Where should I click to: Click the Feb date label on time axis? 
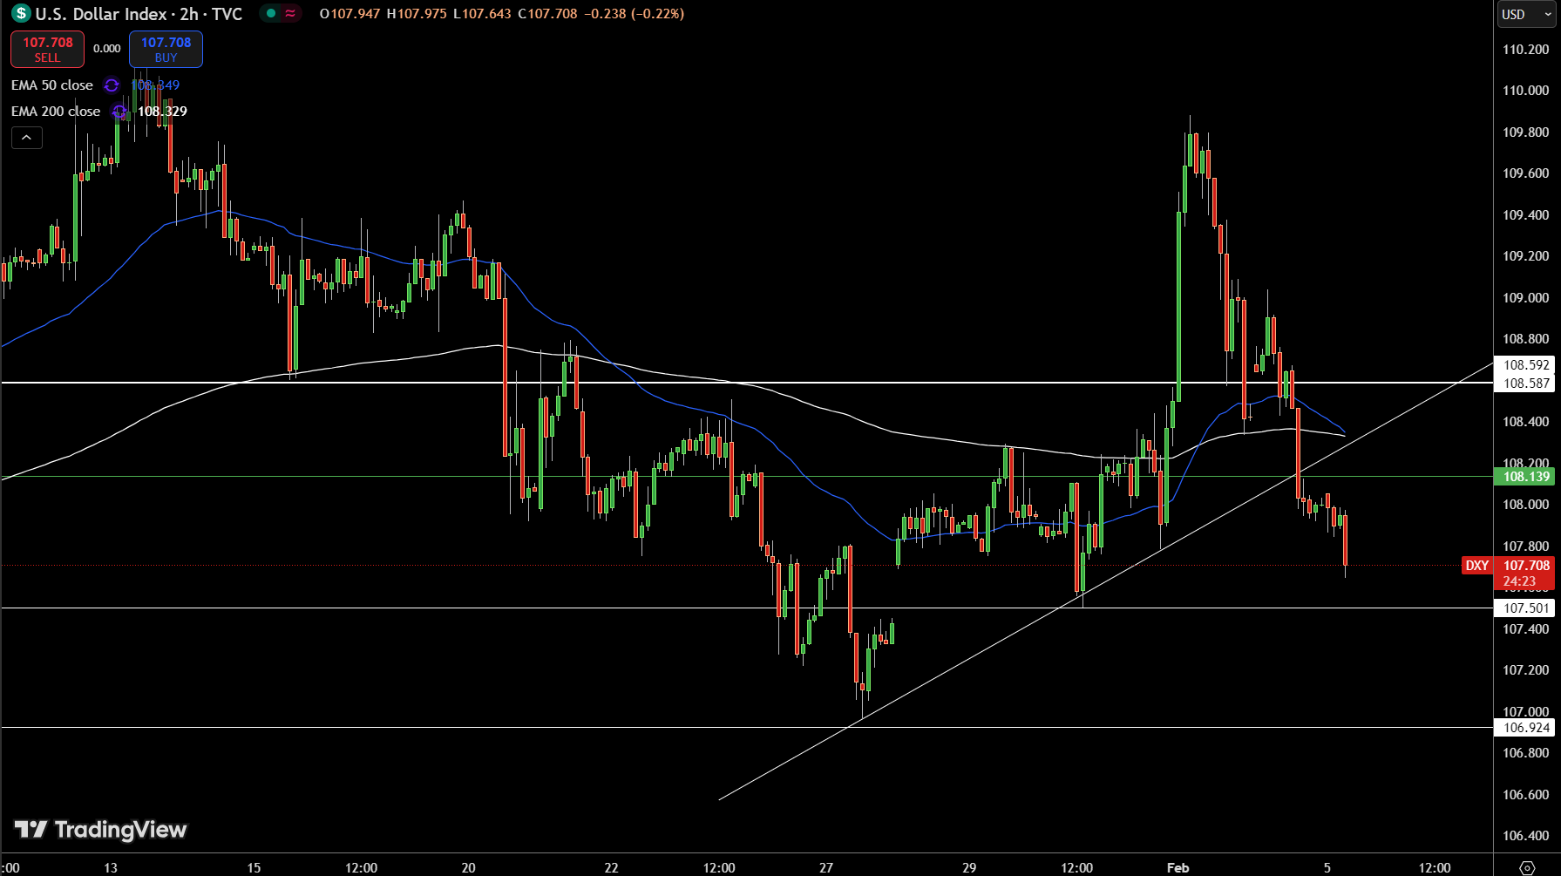[x=1178, y=868]
